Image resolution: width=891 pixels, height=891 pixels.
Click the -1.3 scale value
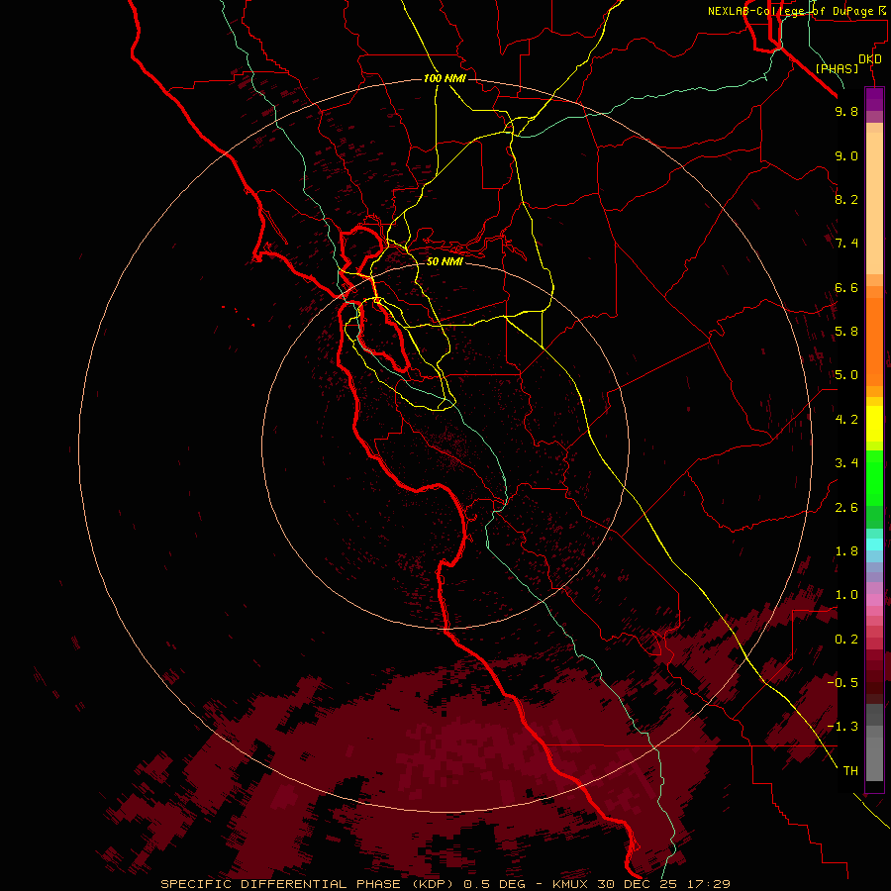(x=842, y=727)
